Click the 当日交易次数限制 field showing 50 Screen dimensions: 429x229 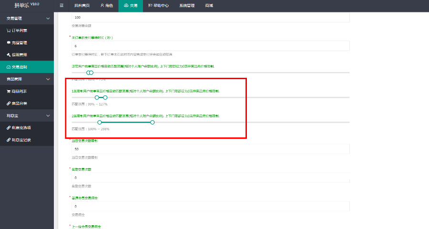click(211, 149)
